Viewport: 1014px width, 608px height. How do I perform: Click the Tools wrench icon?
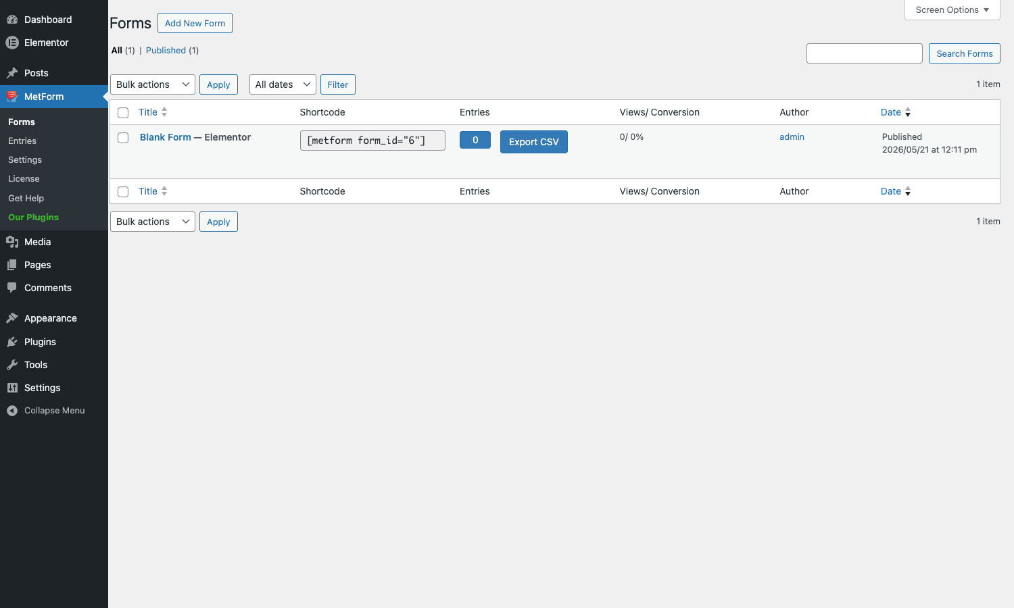click(12, 365)
